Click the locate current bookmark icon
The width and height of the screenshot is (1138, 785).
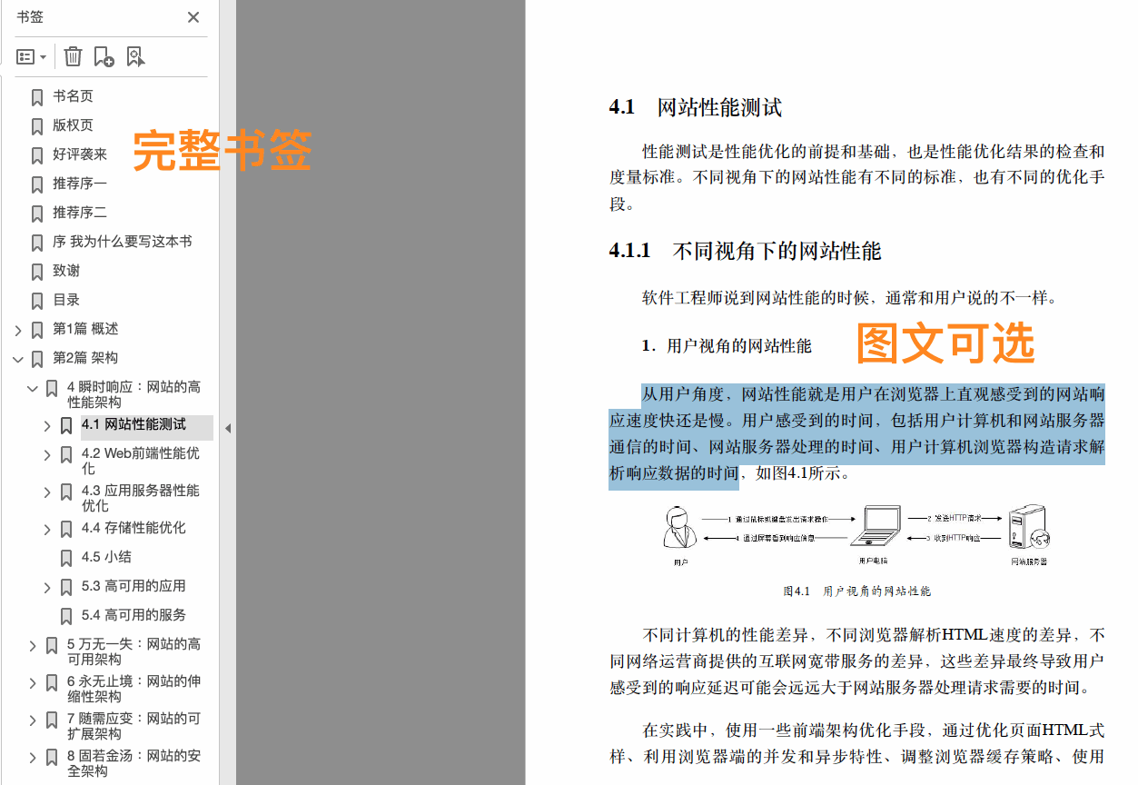[136, 56]
